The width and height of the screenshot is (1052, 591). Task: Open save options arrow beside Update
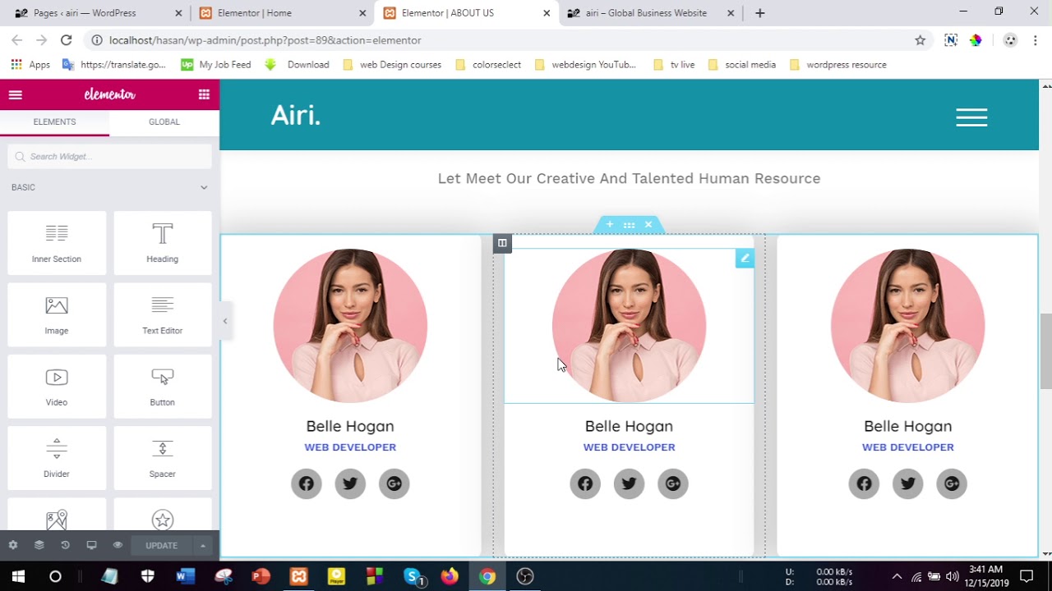click(x=203, y=545)
